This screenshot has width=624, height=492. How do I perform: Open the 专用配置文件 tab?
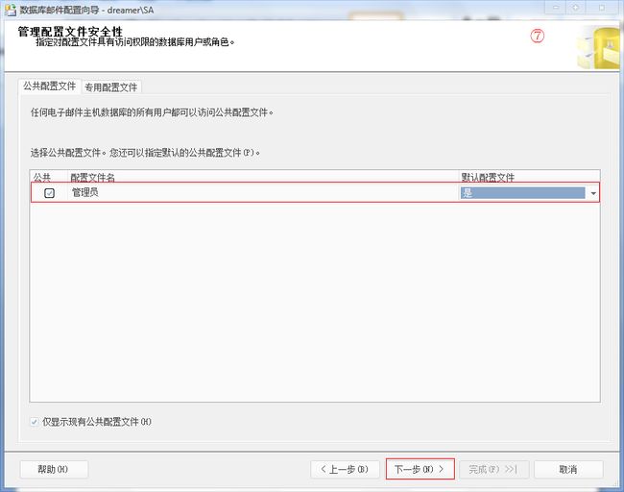[111, 86]
